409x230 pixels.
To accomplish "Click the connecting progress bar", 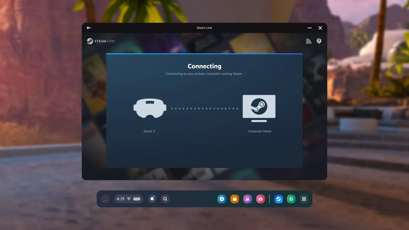I will coord(204,53).
